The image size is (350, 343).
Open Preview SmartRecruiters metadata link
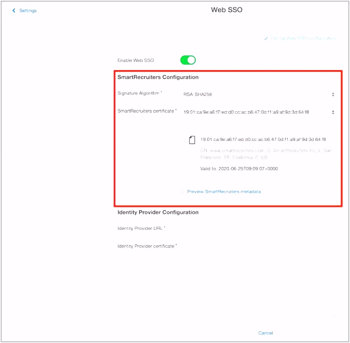coord(224,192)
